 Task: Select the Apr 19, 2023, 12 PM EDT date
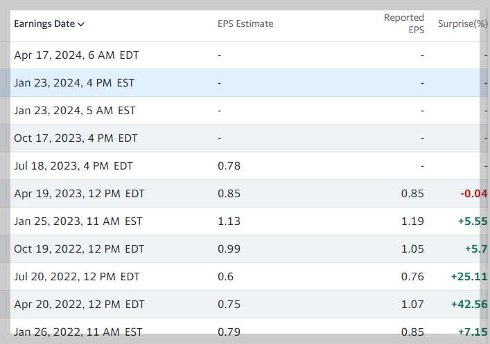79,194
